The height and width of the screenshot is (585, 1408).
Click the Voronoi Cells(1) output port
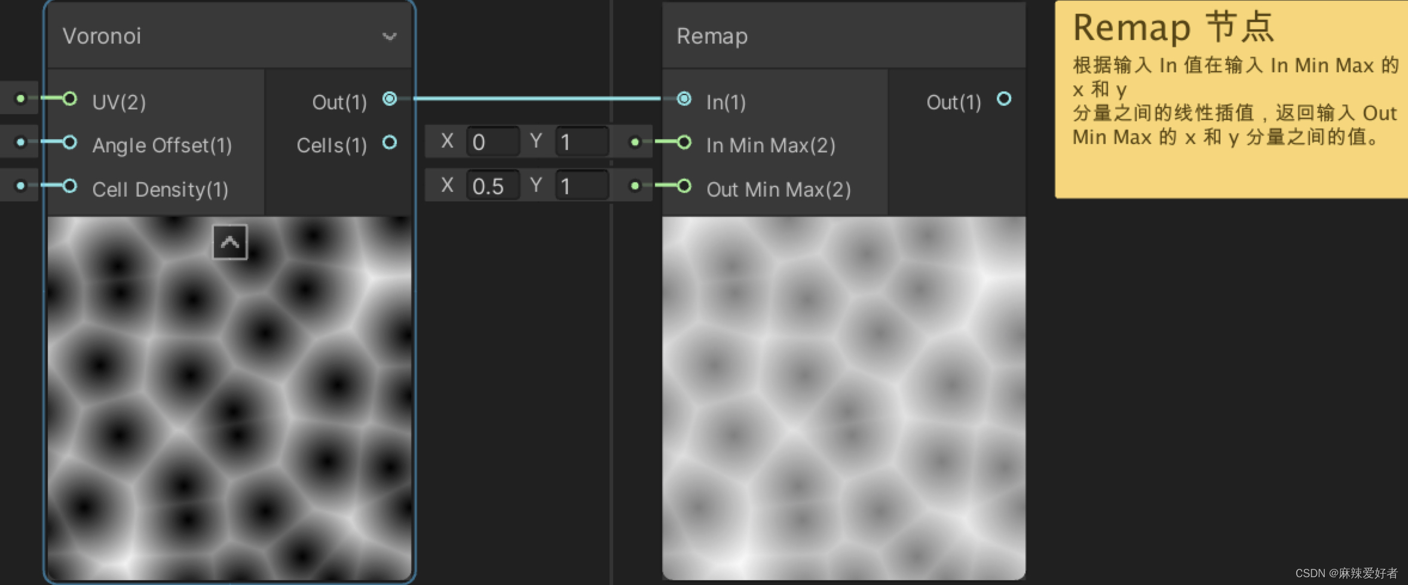(x=390, y=142)
